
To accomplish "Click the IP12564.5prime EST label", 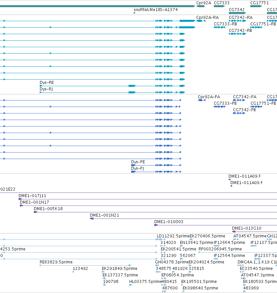I will 229,256.
